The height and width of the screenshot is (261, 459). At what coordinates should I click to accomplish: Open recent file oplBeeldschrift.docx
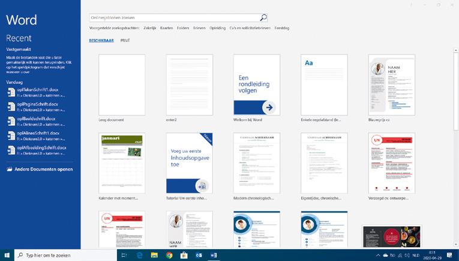(x=40, y=121)
